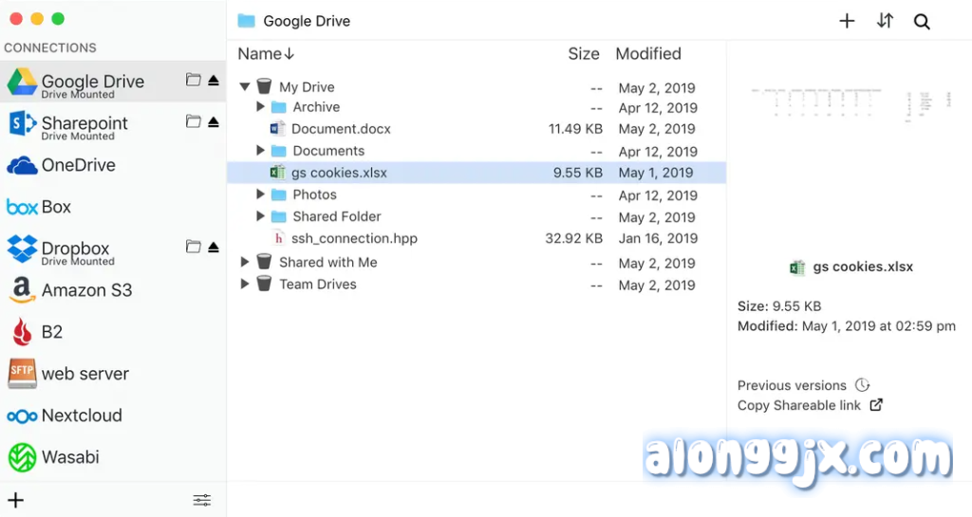This screenshot has height=517, width=972.
Task: Expand the Team Drives node
Action: coord(245,285)
